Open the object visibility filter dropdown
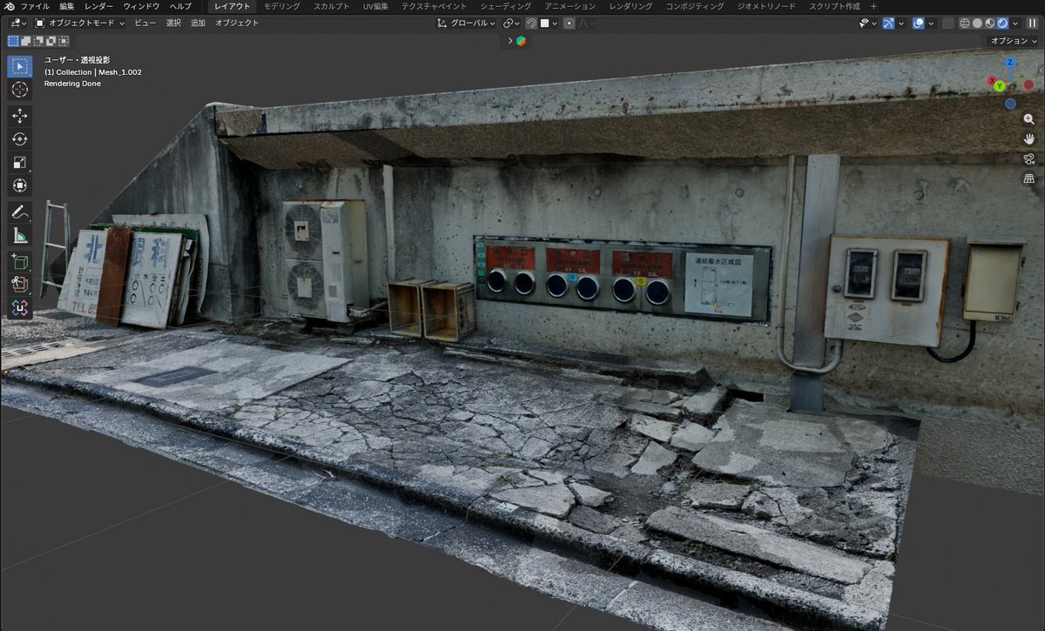This screenshot has height=631, width=1045. pyautogui.click(x=867, y=23)
